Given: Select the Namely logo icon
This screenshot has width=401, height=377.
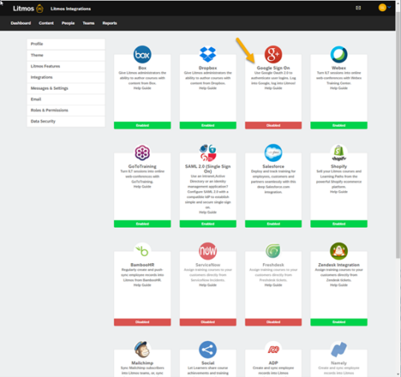Looking at the screenshot, I should pos(338,350).
